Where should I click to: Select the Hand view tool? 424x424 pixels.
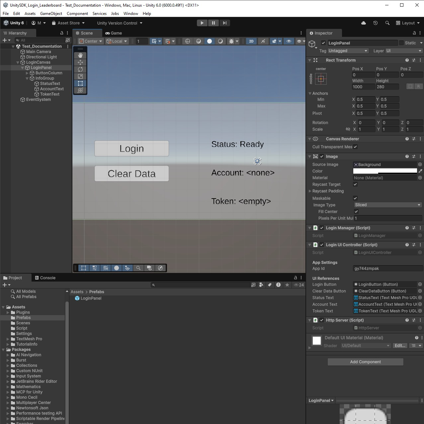[80, 55]
